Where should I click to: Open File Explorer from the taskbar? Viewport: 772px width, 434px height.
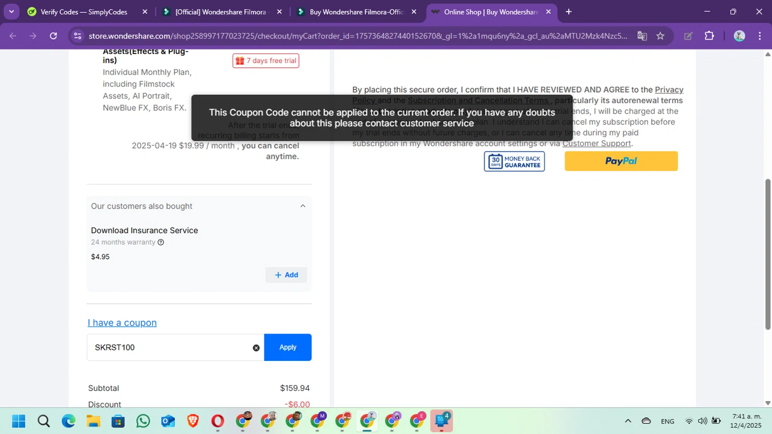coord(93,421)
